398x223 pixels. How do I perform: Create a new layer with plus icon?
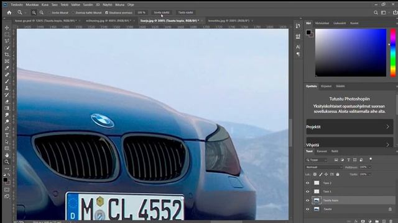point(384,221)
